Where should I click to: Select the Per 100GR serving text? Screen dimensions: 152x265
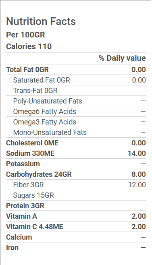click(25, 35)
